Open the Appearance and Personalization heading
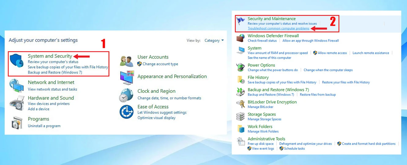 (x=172, y=76)
